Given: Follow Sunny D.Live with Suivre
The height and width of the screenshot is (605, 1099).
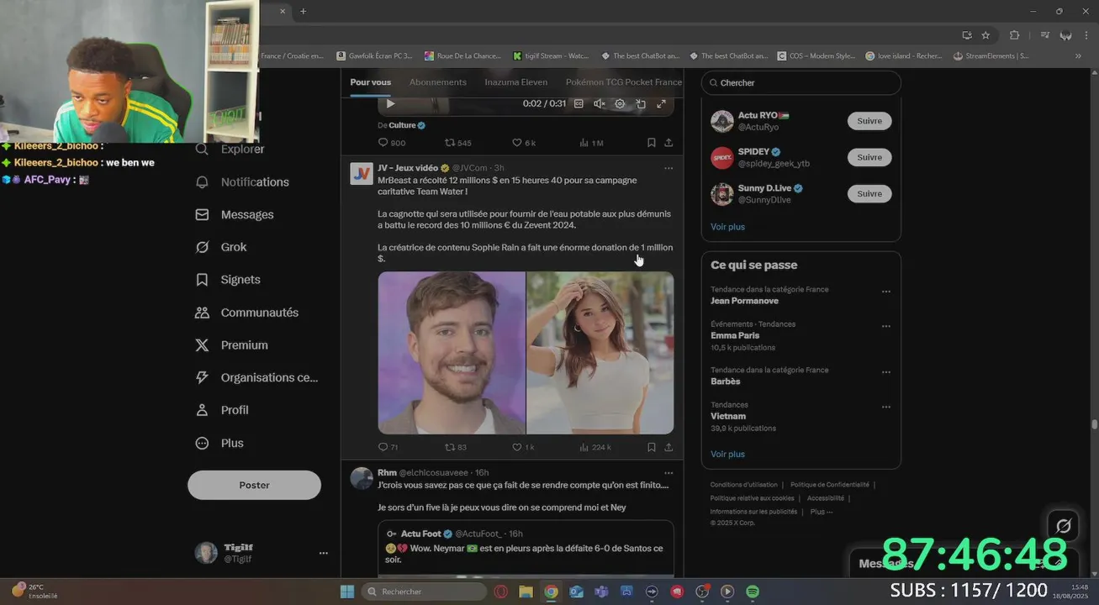Looking at the screenshot, I should pos(869,193).
